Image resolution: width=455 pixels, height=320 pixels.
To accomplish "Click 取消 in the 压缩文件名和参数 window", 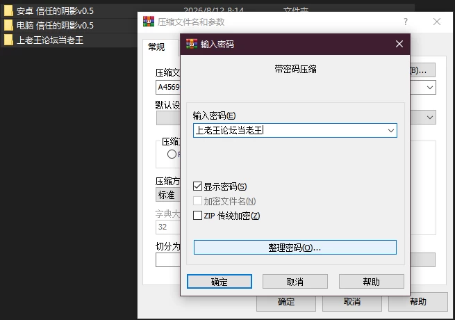I will point(352,303).
